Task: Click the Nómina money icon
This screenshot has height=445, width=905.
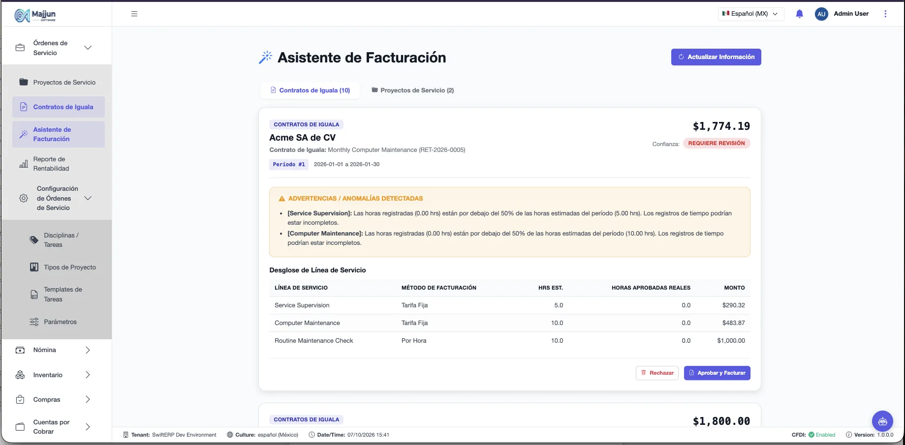Action: click(x=20, y=350)
